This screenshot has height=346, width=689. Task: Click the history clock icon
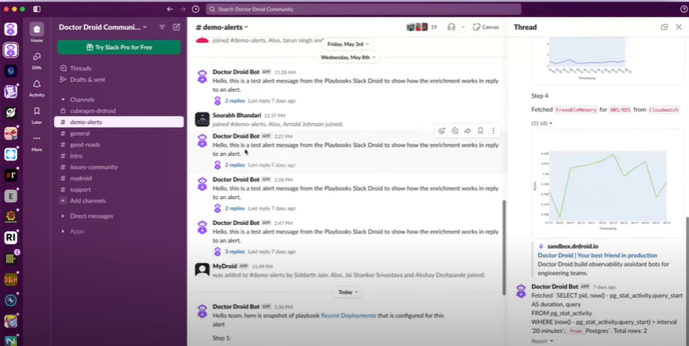point(196,8)
